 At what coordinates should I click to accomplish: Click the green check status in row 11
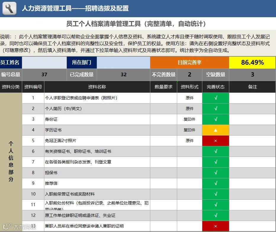coord(215,205)
